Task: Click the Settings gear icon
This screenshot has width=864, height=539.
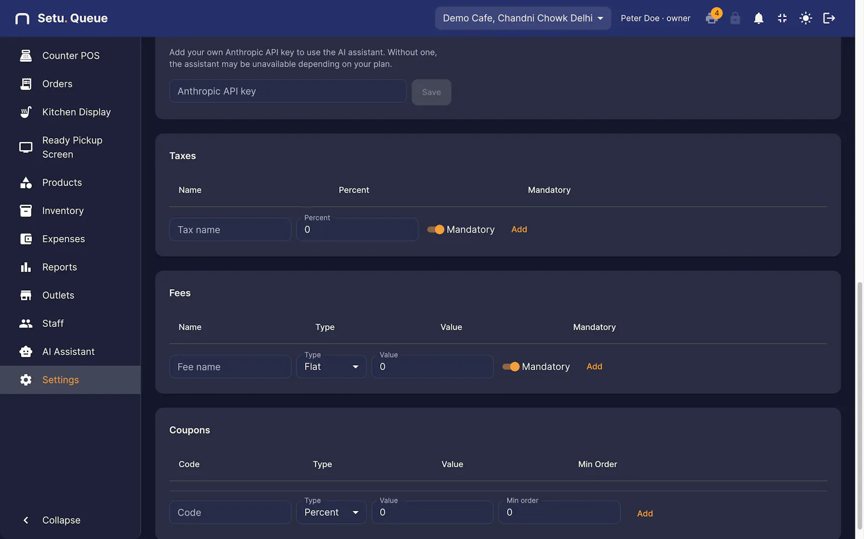Action: [x=26, y=380]
